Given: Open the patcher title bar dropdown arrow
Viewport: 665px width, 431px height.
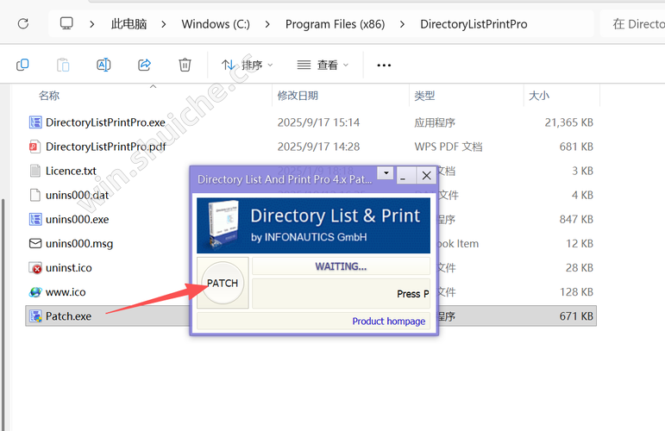Looking at the screenshot, I should click(x=385, y=174).
